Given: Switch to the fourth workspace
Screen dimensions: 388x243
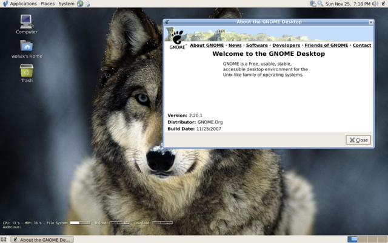Looking at the screenshot, I should [x=383, y=239].
